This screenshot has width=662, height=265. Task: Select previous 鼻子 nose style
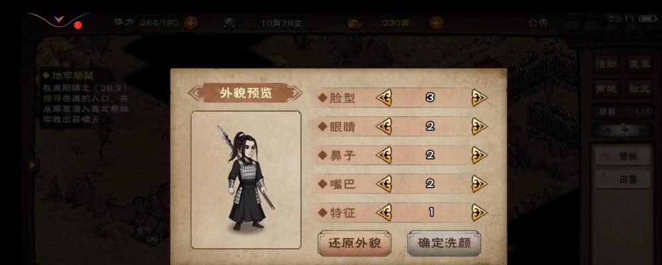pyautogui.click(x=384, y=155)
